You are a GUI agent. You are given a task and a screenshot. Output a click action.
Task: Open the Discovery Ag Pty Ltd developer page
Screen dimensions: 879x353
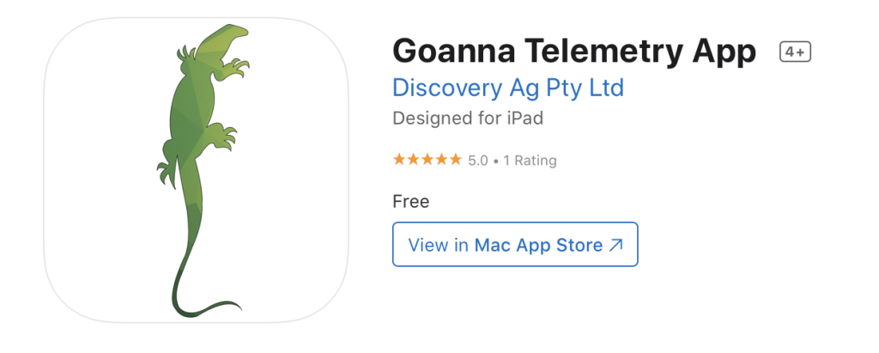[508, 88]
